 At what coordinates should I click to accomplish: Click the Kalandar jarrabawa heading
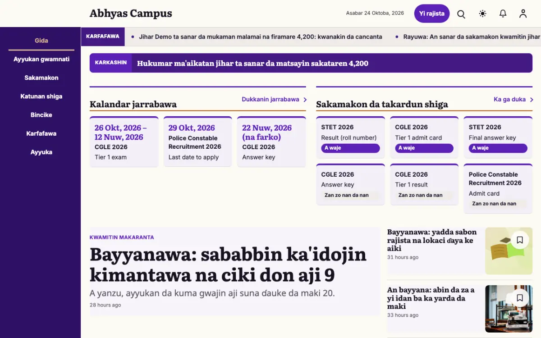pyautogui.click(x=133, y=105)
